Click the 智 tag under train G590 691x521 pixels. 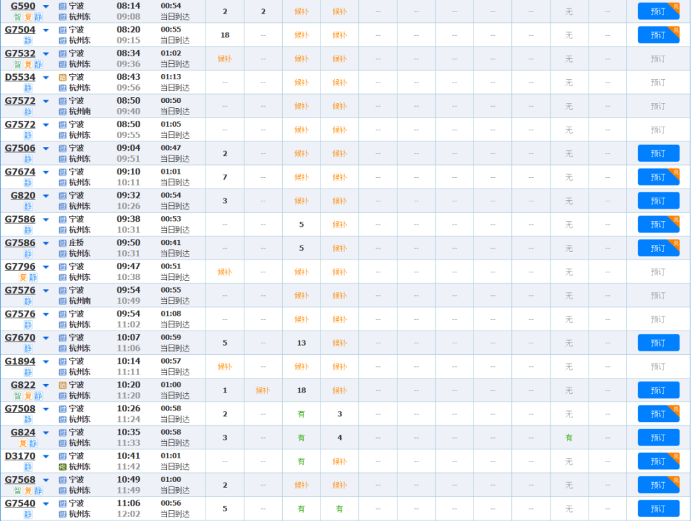click(x=18, y=17)
